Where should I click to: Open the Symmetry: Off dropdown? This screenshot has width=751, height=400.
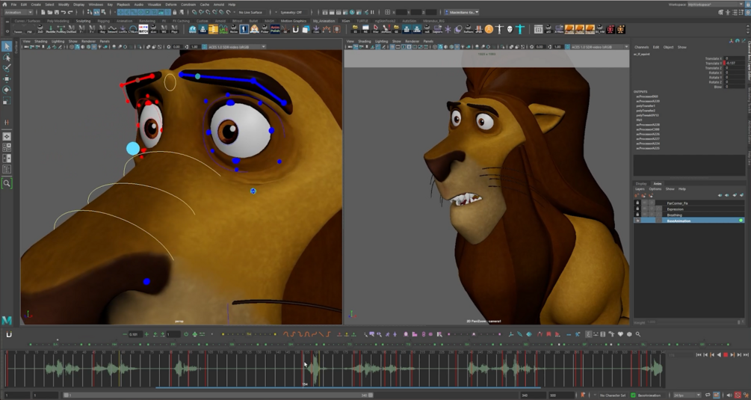292,12
